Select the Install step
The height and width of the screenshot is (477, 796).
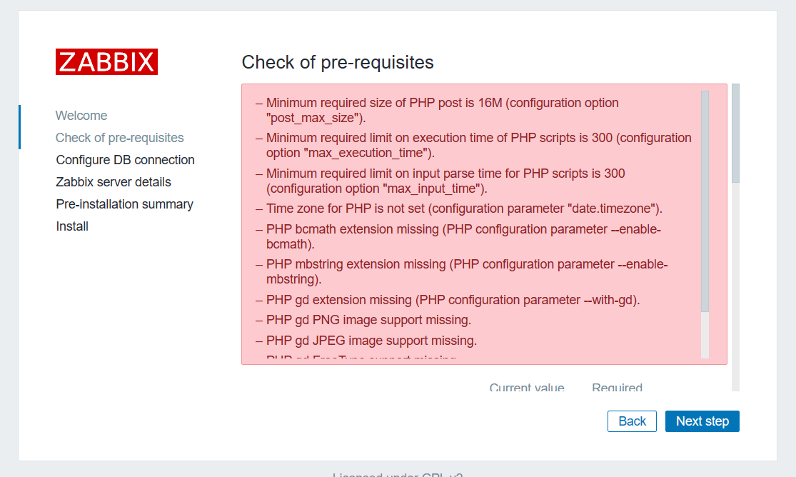click(x=72, y=226)
